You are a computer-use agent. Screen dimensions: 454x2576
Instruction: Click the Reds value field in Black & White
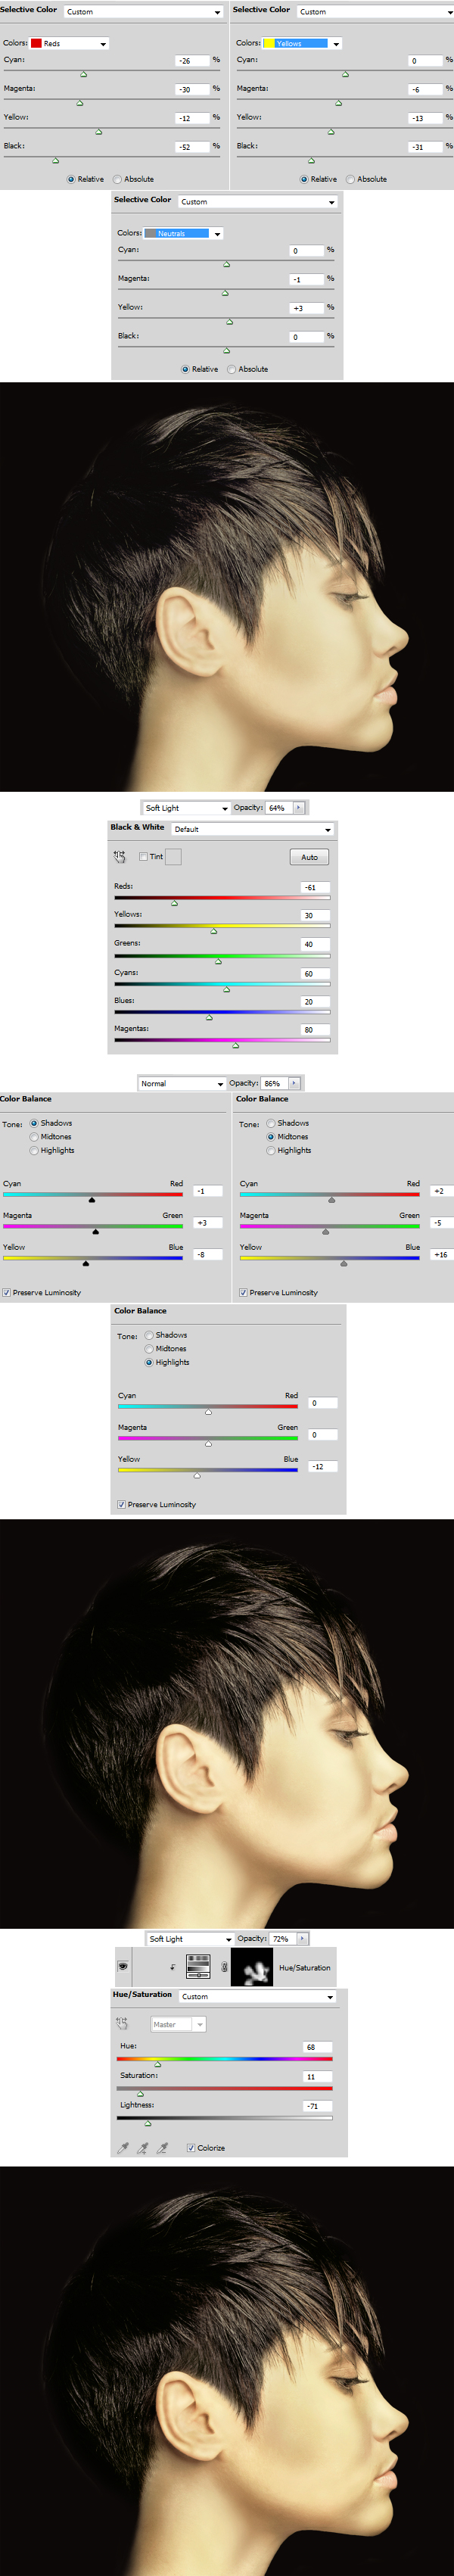pos(315,887)
